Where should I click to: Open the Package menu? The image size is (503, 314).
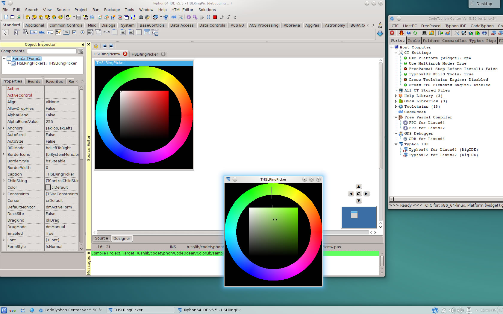[112, 10]
